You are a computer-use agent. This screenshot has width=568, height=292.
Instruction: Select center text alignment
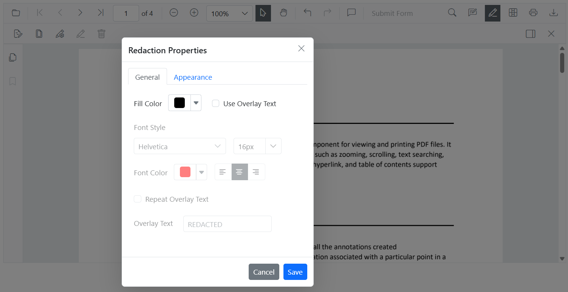(x=239, y=171)
